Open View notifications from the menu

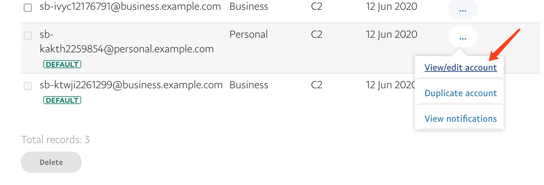[x=460, y=119]
